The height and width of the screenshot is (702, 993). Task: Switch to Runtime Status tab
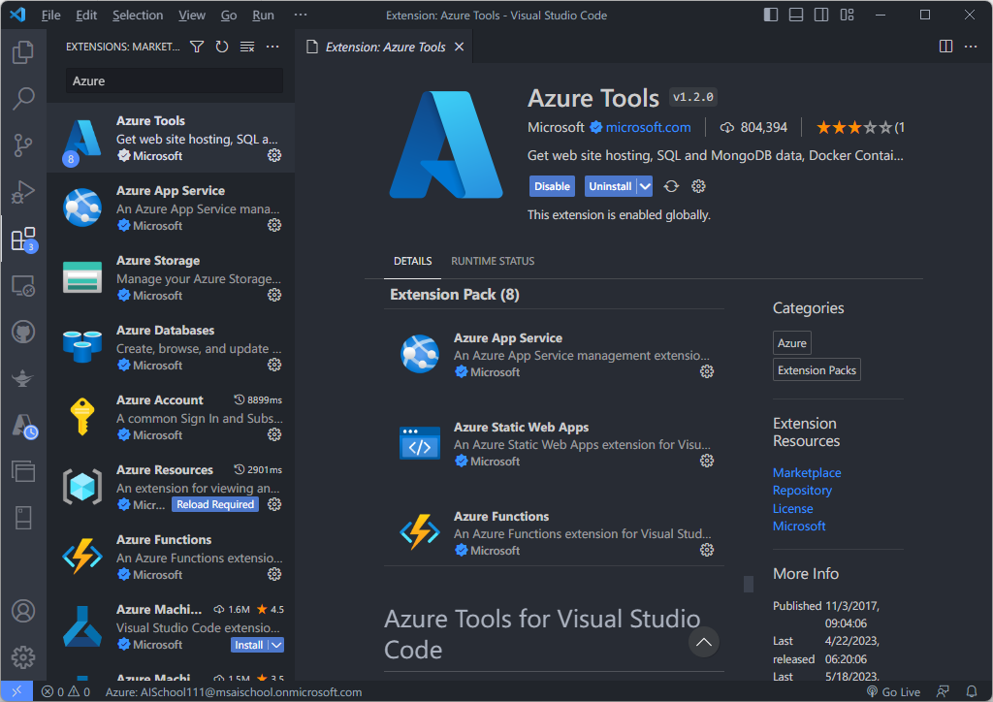click(x=493, y=261)
